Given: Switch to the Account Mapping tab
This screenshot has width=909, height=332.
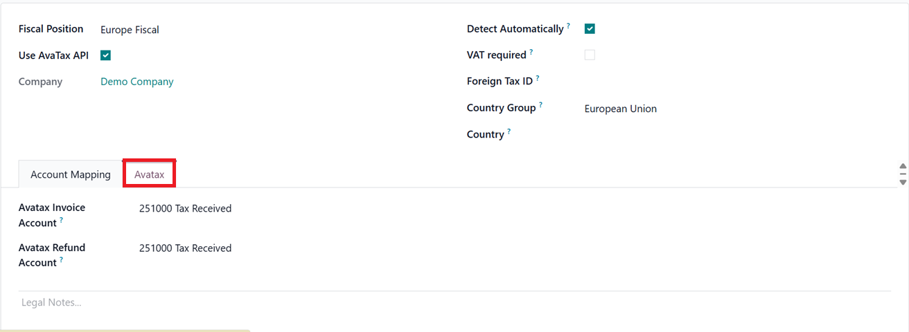Looking at the screenshot, I should coord(71,174).
